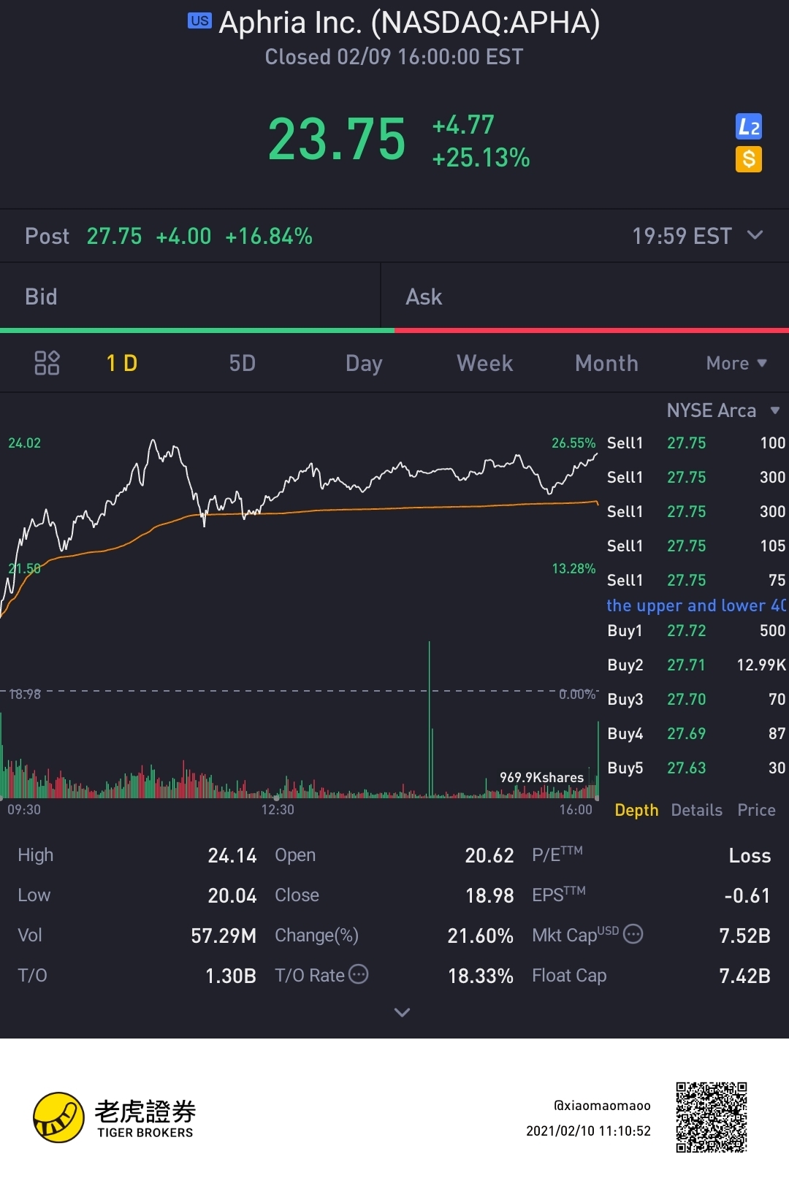Tap the EPS value -0.61
The image size is (789, 1197).
747,895
